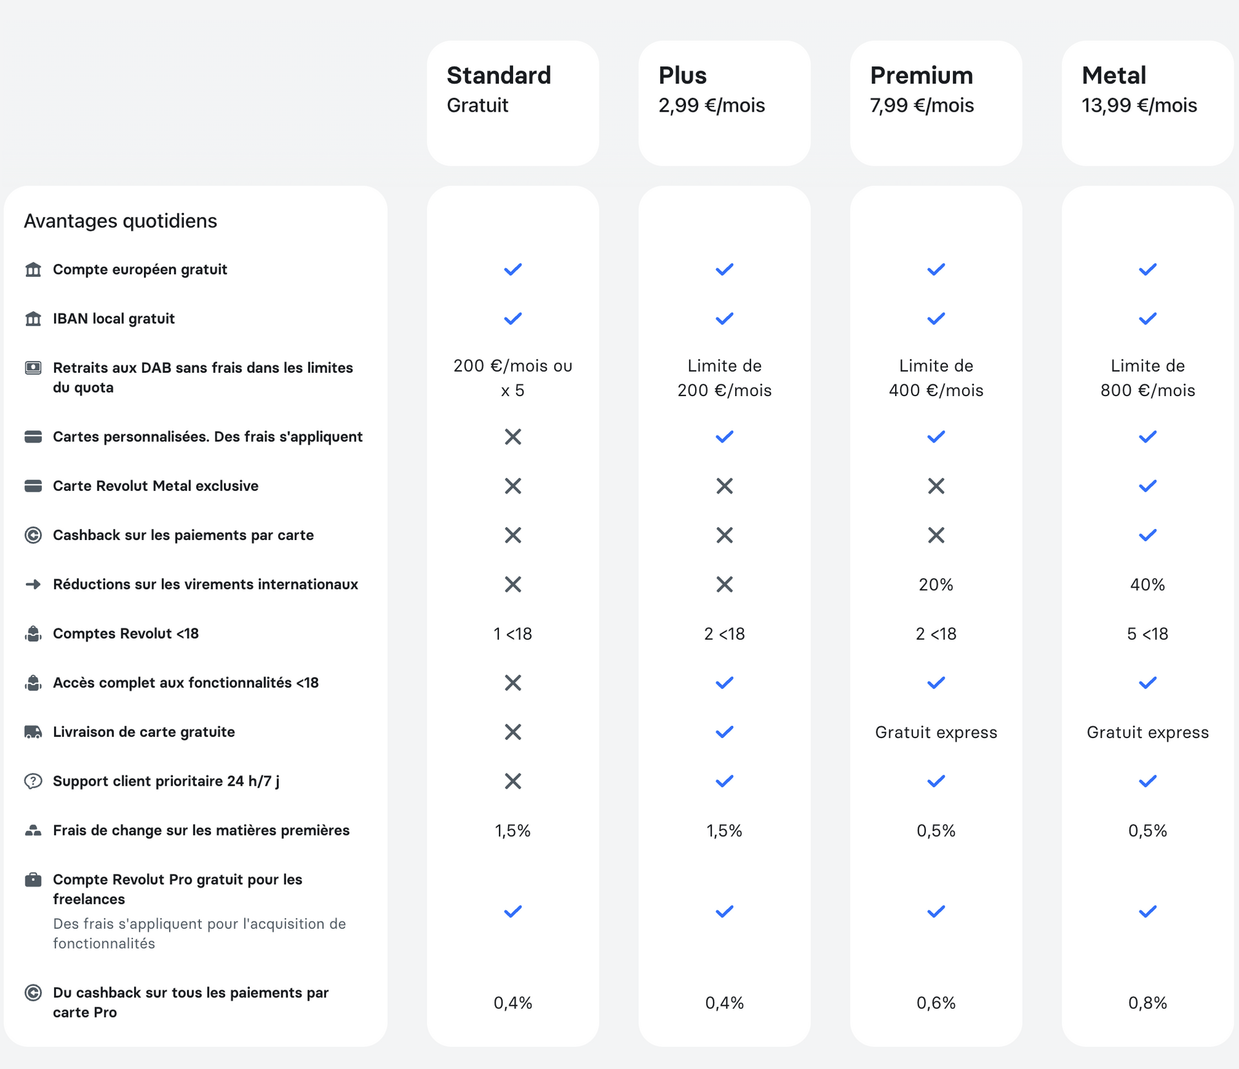Select the Standard Gratuit plan card
The width and height of the screenshot is (1239, 1069).
pyautogui.click(x=512, y=103)
